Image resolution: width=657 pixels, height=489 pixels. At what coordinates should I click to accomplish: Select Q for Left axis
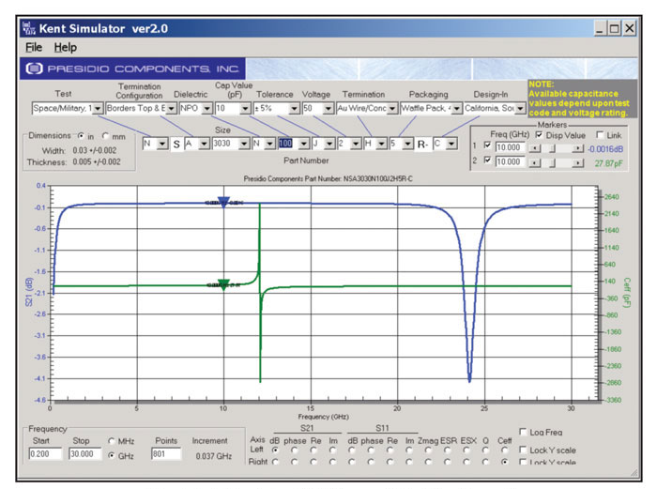[x=485, y=450]
